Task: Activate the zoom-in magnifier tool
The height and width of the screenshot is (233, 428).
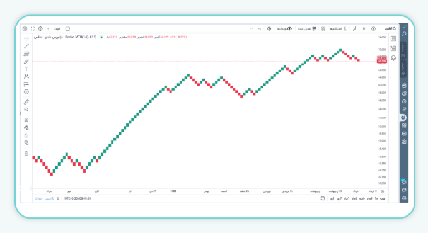Action: [26, 110]
